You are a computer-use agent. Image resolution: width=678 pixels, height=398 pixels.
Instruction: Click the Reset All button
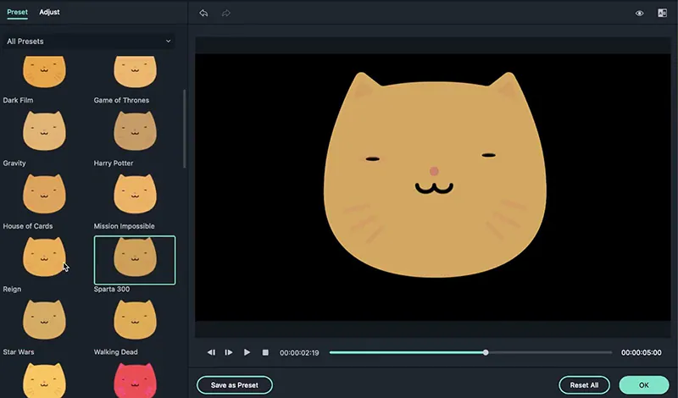(584, 385)
